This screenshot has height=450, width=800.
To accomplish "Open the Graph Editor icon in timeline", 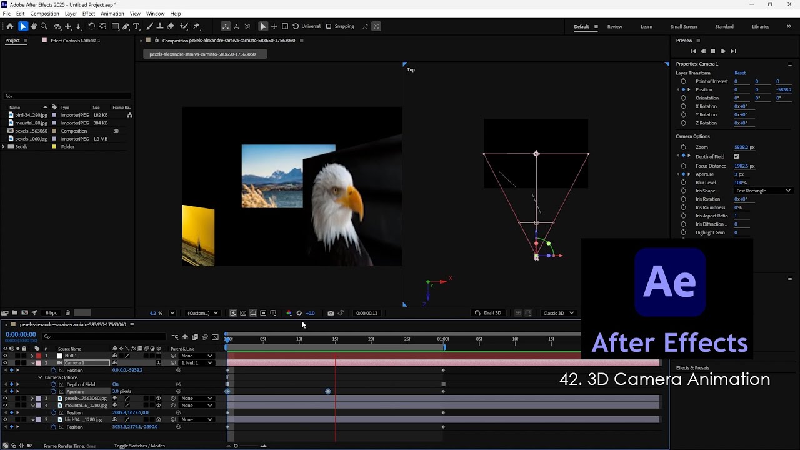I will pyautogui.click(x=215, y=337).
